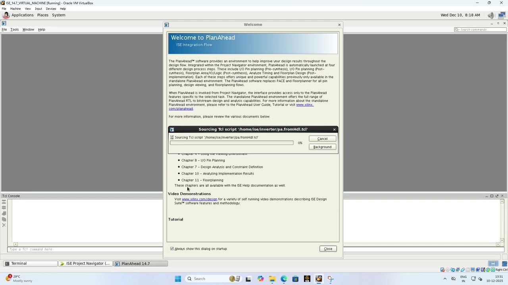Switch to ISE Project Navigator taskbar window
Viewport: 508px width, 285px height.
tap(85, 264)
